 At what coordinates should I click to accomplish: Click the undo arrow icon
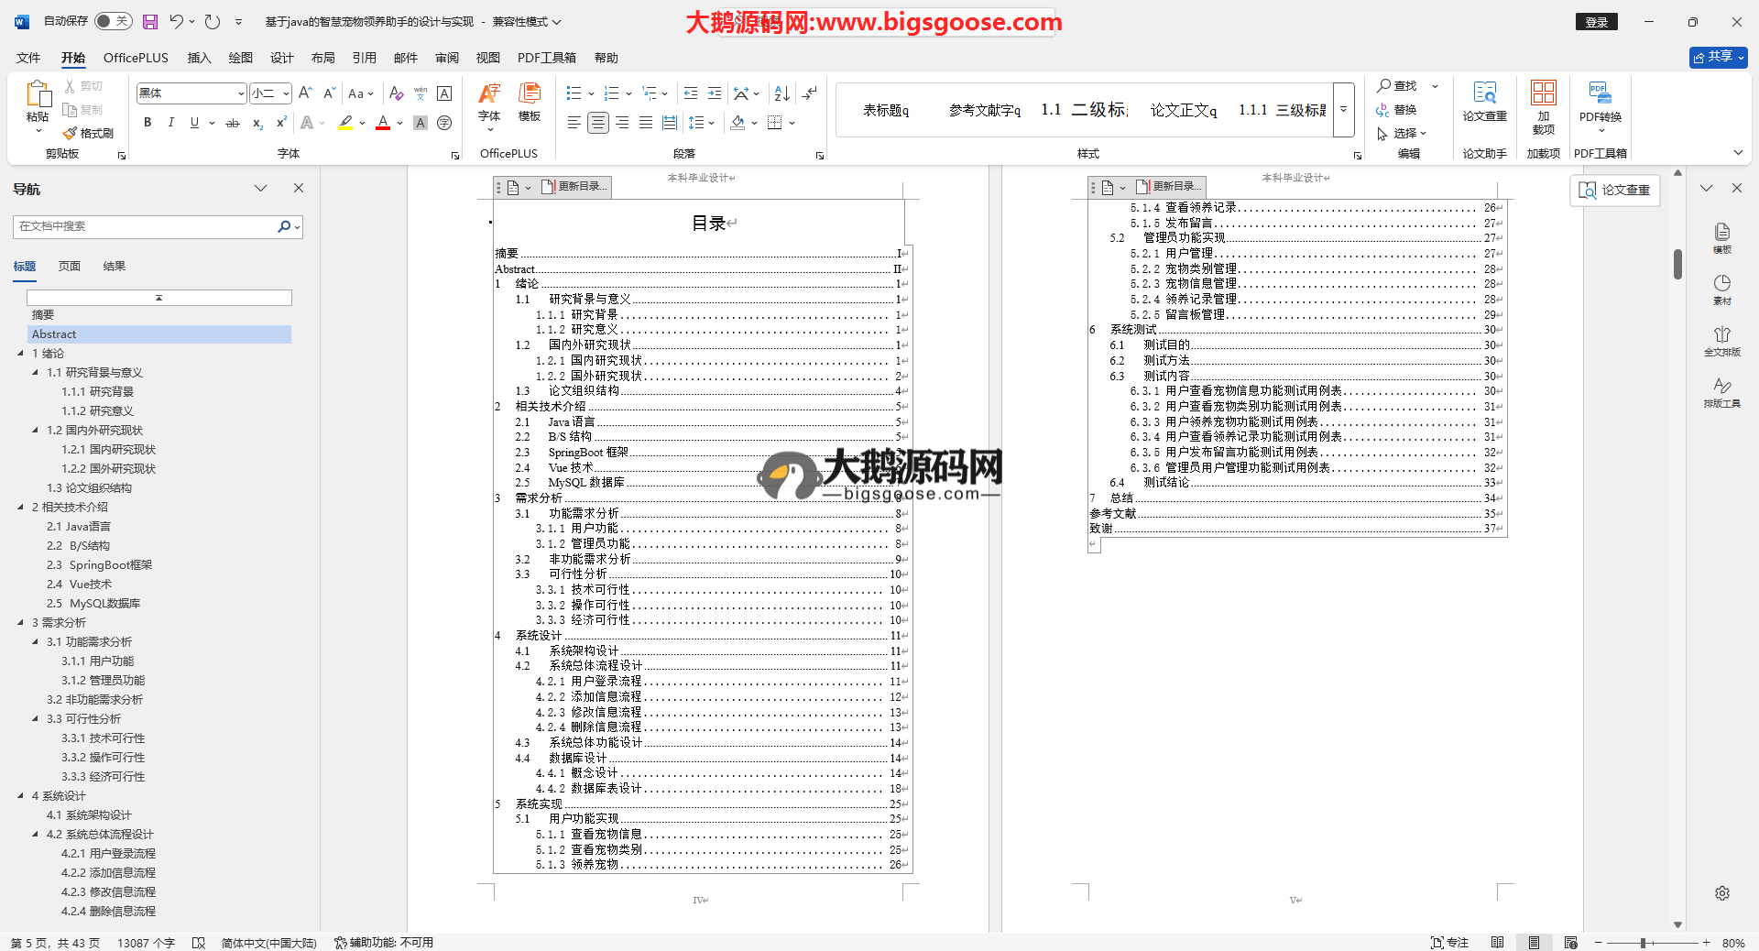coord(177,21)
